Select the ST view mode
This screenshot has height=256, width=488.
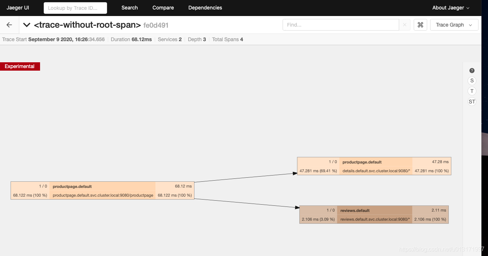[x=472, y=102]
